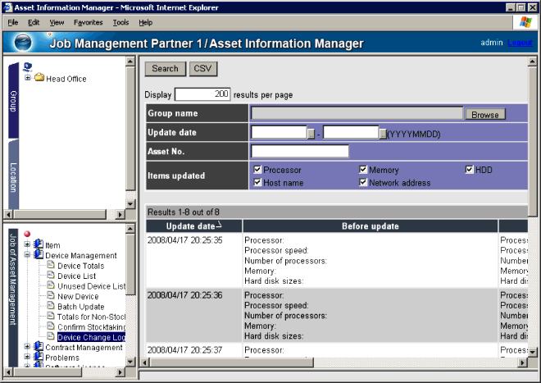Click the Head Office folder icon
541x383 pixels.
click(39, 79)
